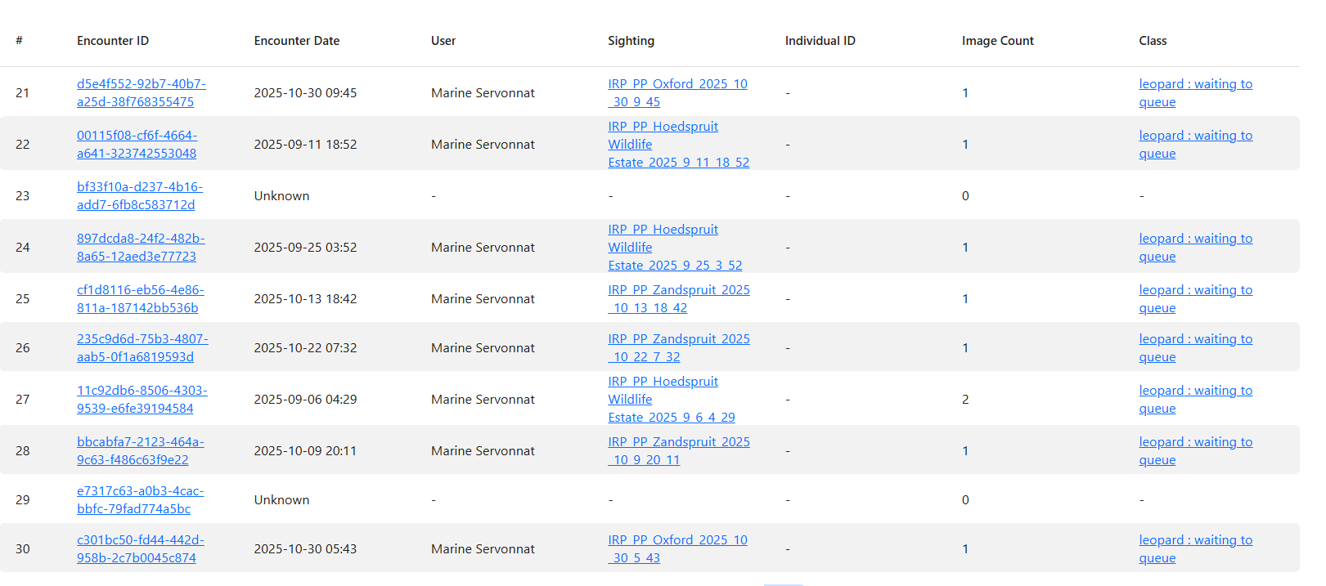Open sighting IRP_PP_Oxford_2025_10_30_5_43
The image size is (1326, 586).
click(677, 540)
